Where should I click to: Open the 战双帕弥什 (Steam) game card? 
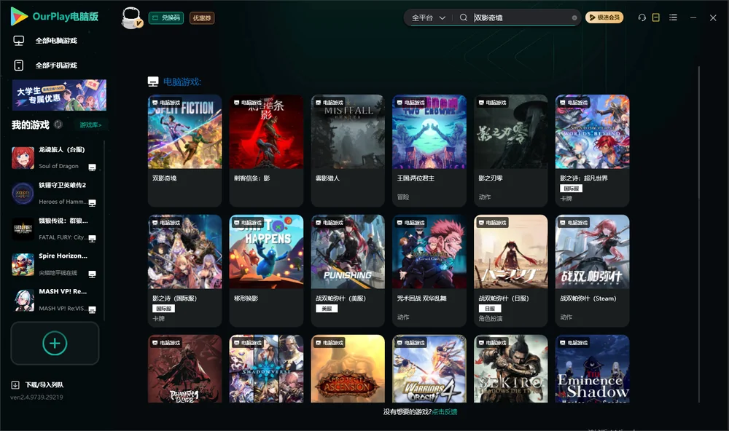[x=592, y=271]
